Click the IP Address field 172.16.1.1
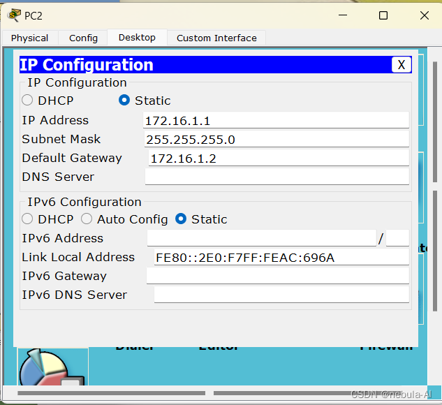The image size is (442, 405). tap(276, 120)
